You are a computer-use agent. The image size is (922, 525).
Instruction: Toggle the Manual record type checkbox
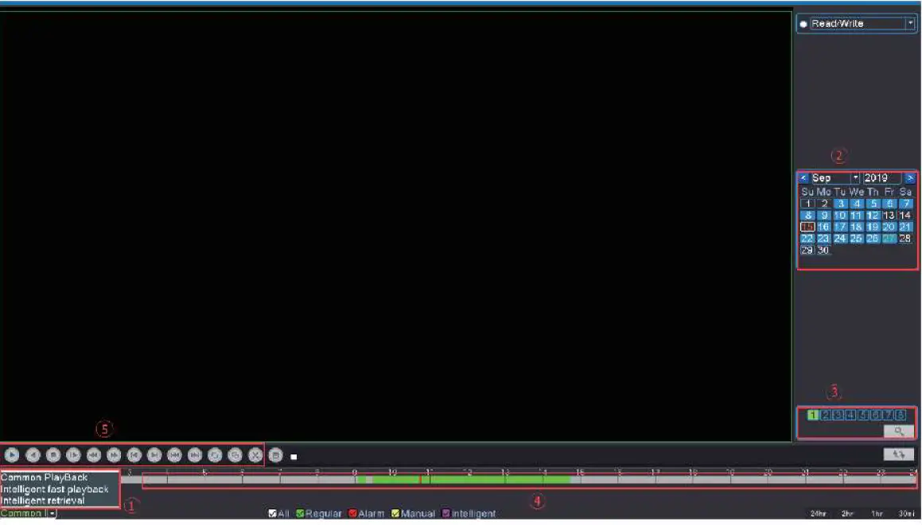[395, 513]
